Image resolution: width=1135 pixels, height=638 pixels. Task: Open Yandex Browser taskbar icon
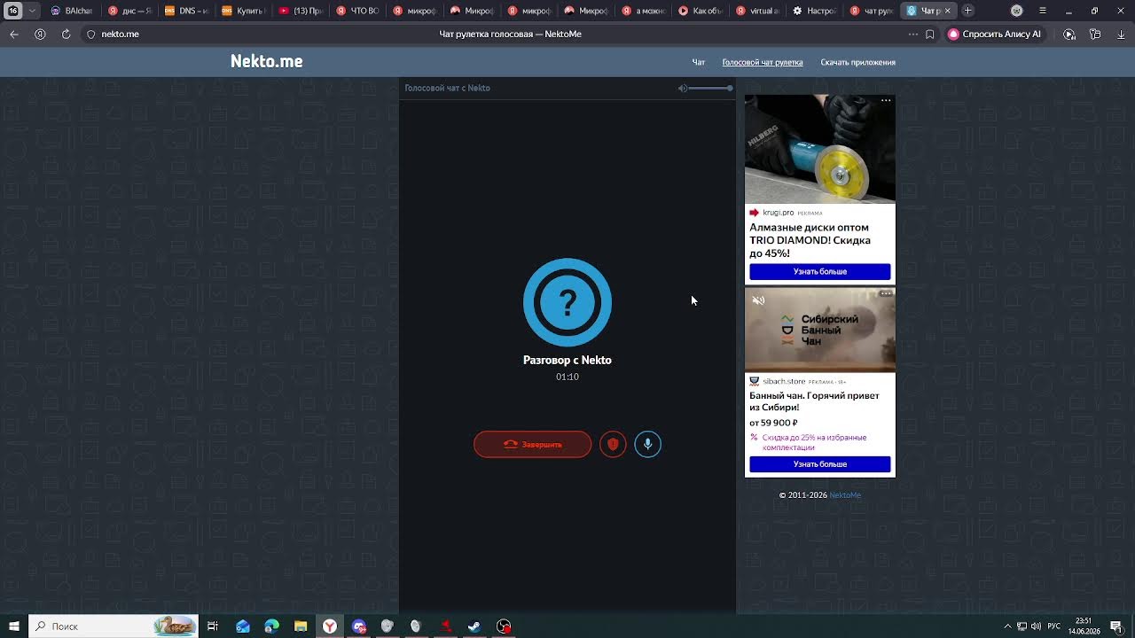329,626
